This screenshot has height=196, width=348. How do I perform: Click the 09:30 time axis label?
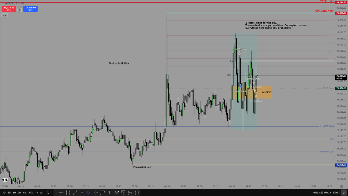231,186
